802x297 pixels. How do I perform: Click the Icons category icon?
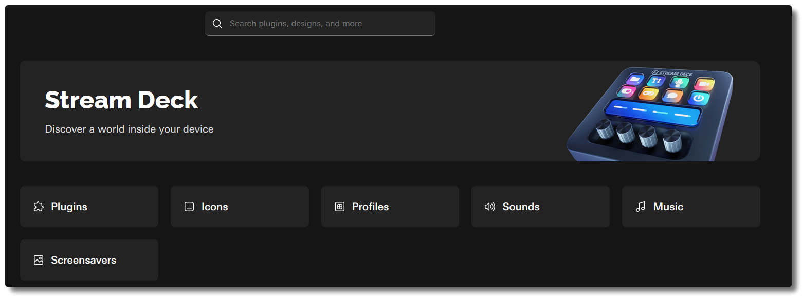[x=189, y=207]
